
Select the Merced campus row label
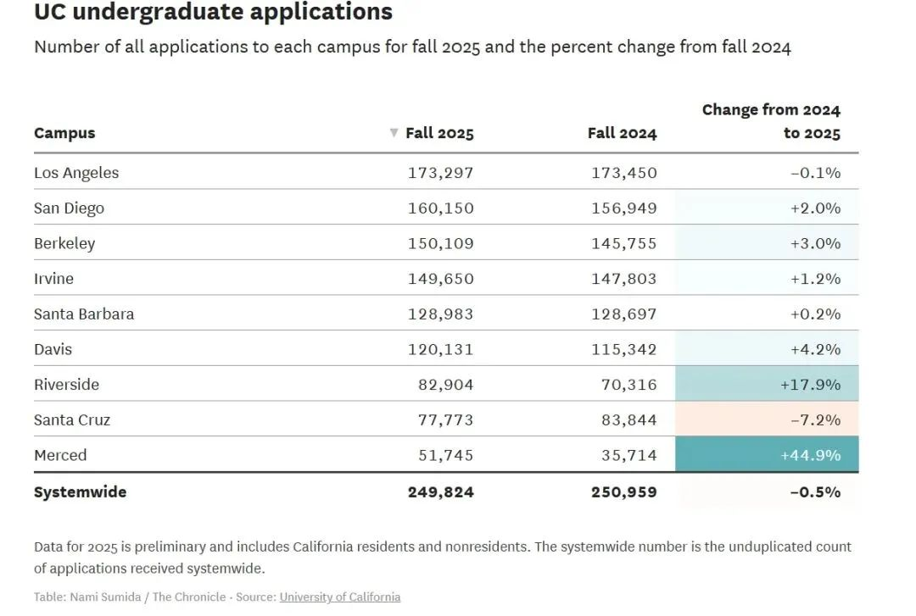tap(60, 455)
